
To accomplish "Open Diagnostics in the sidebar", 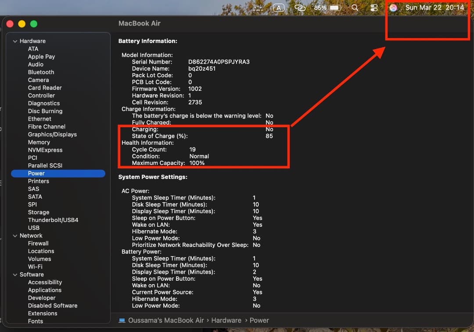I will pyautogui.click(x=44, y=104).
